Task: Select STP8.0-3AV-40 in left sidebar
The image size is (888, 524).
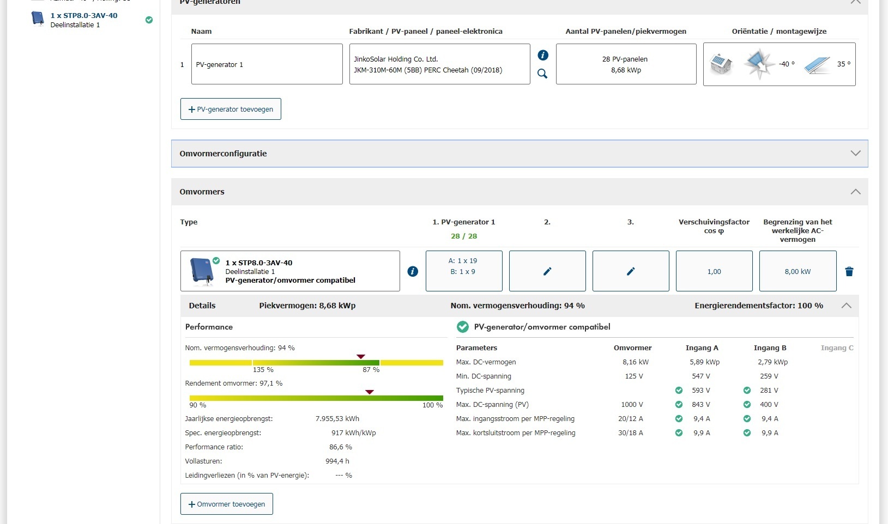Action: click(83, 20)
